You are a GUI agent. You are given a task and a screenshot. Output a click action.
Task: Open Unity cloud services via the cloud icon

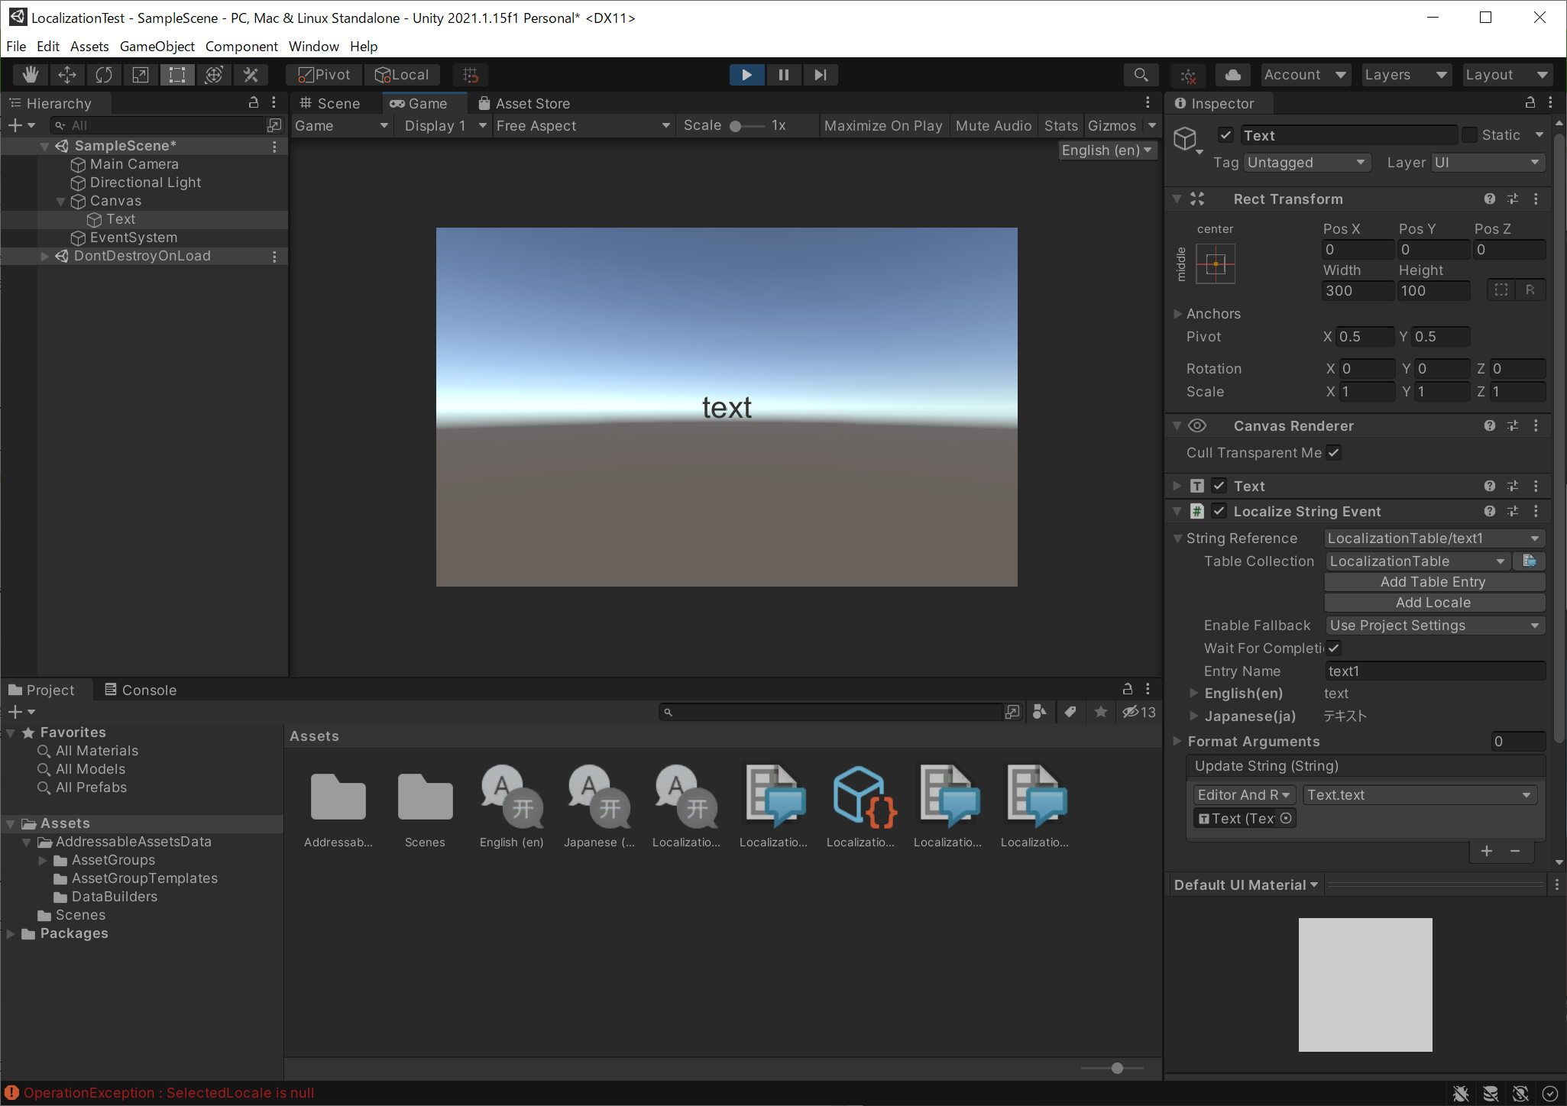pos(1232,74)
